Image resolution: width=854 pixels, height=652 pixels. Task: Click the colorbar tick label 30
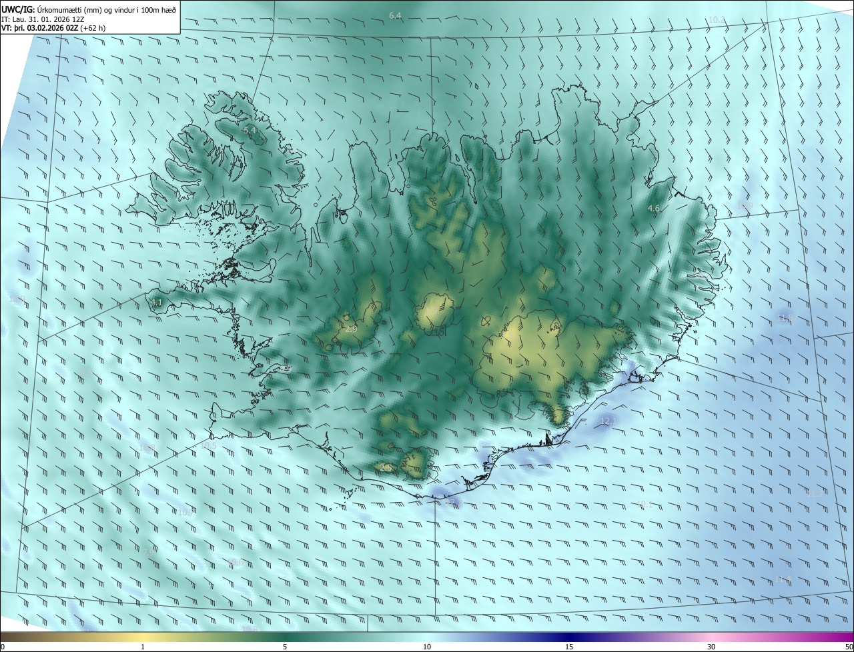711,647
